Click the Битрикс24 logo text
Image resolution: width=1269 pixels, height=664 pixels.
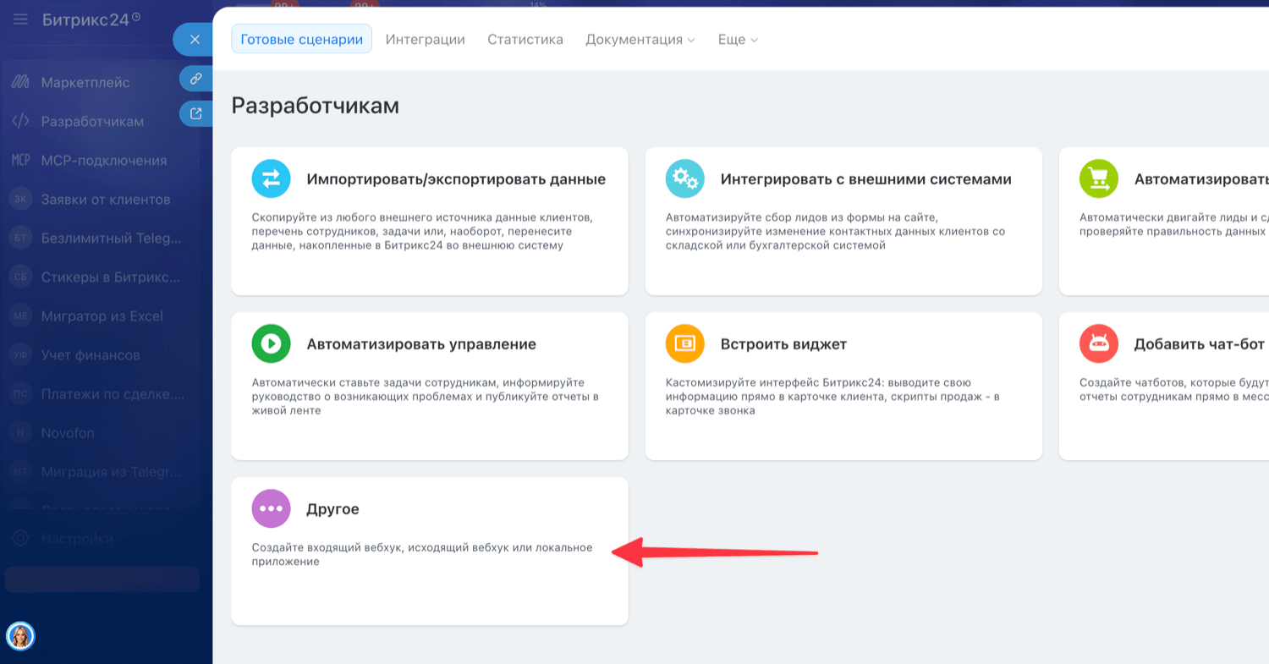tap(85, 19)
